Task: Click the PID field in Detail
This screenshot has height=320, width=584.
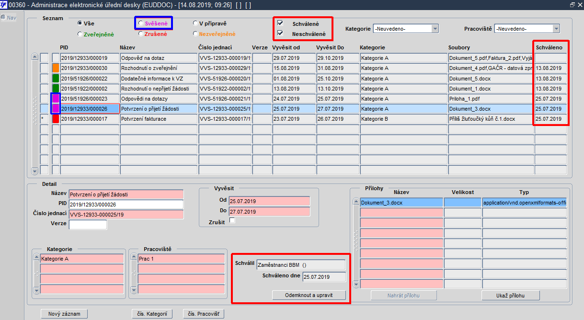Action: [126, 205]
